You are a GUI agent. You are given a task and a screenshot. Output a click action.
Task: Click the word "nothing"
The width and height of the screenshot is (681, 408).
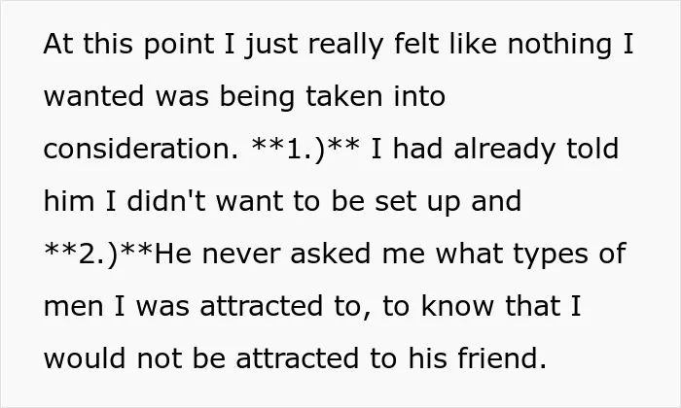click(x=559, y=45)
